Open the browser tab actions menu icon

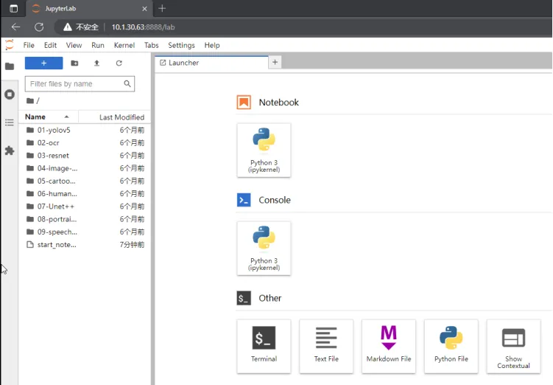[13, 8]
